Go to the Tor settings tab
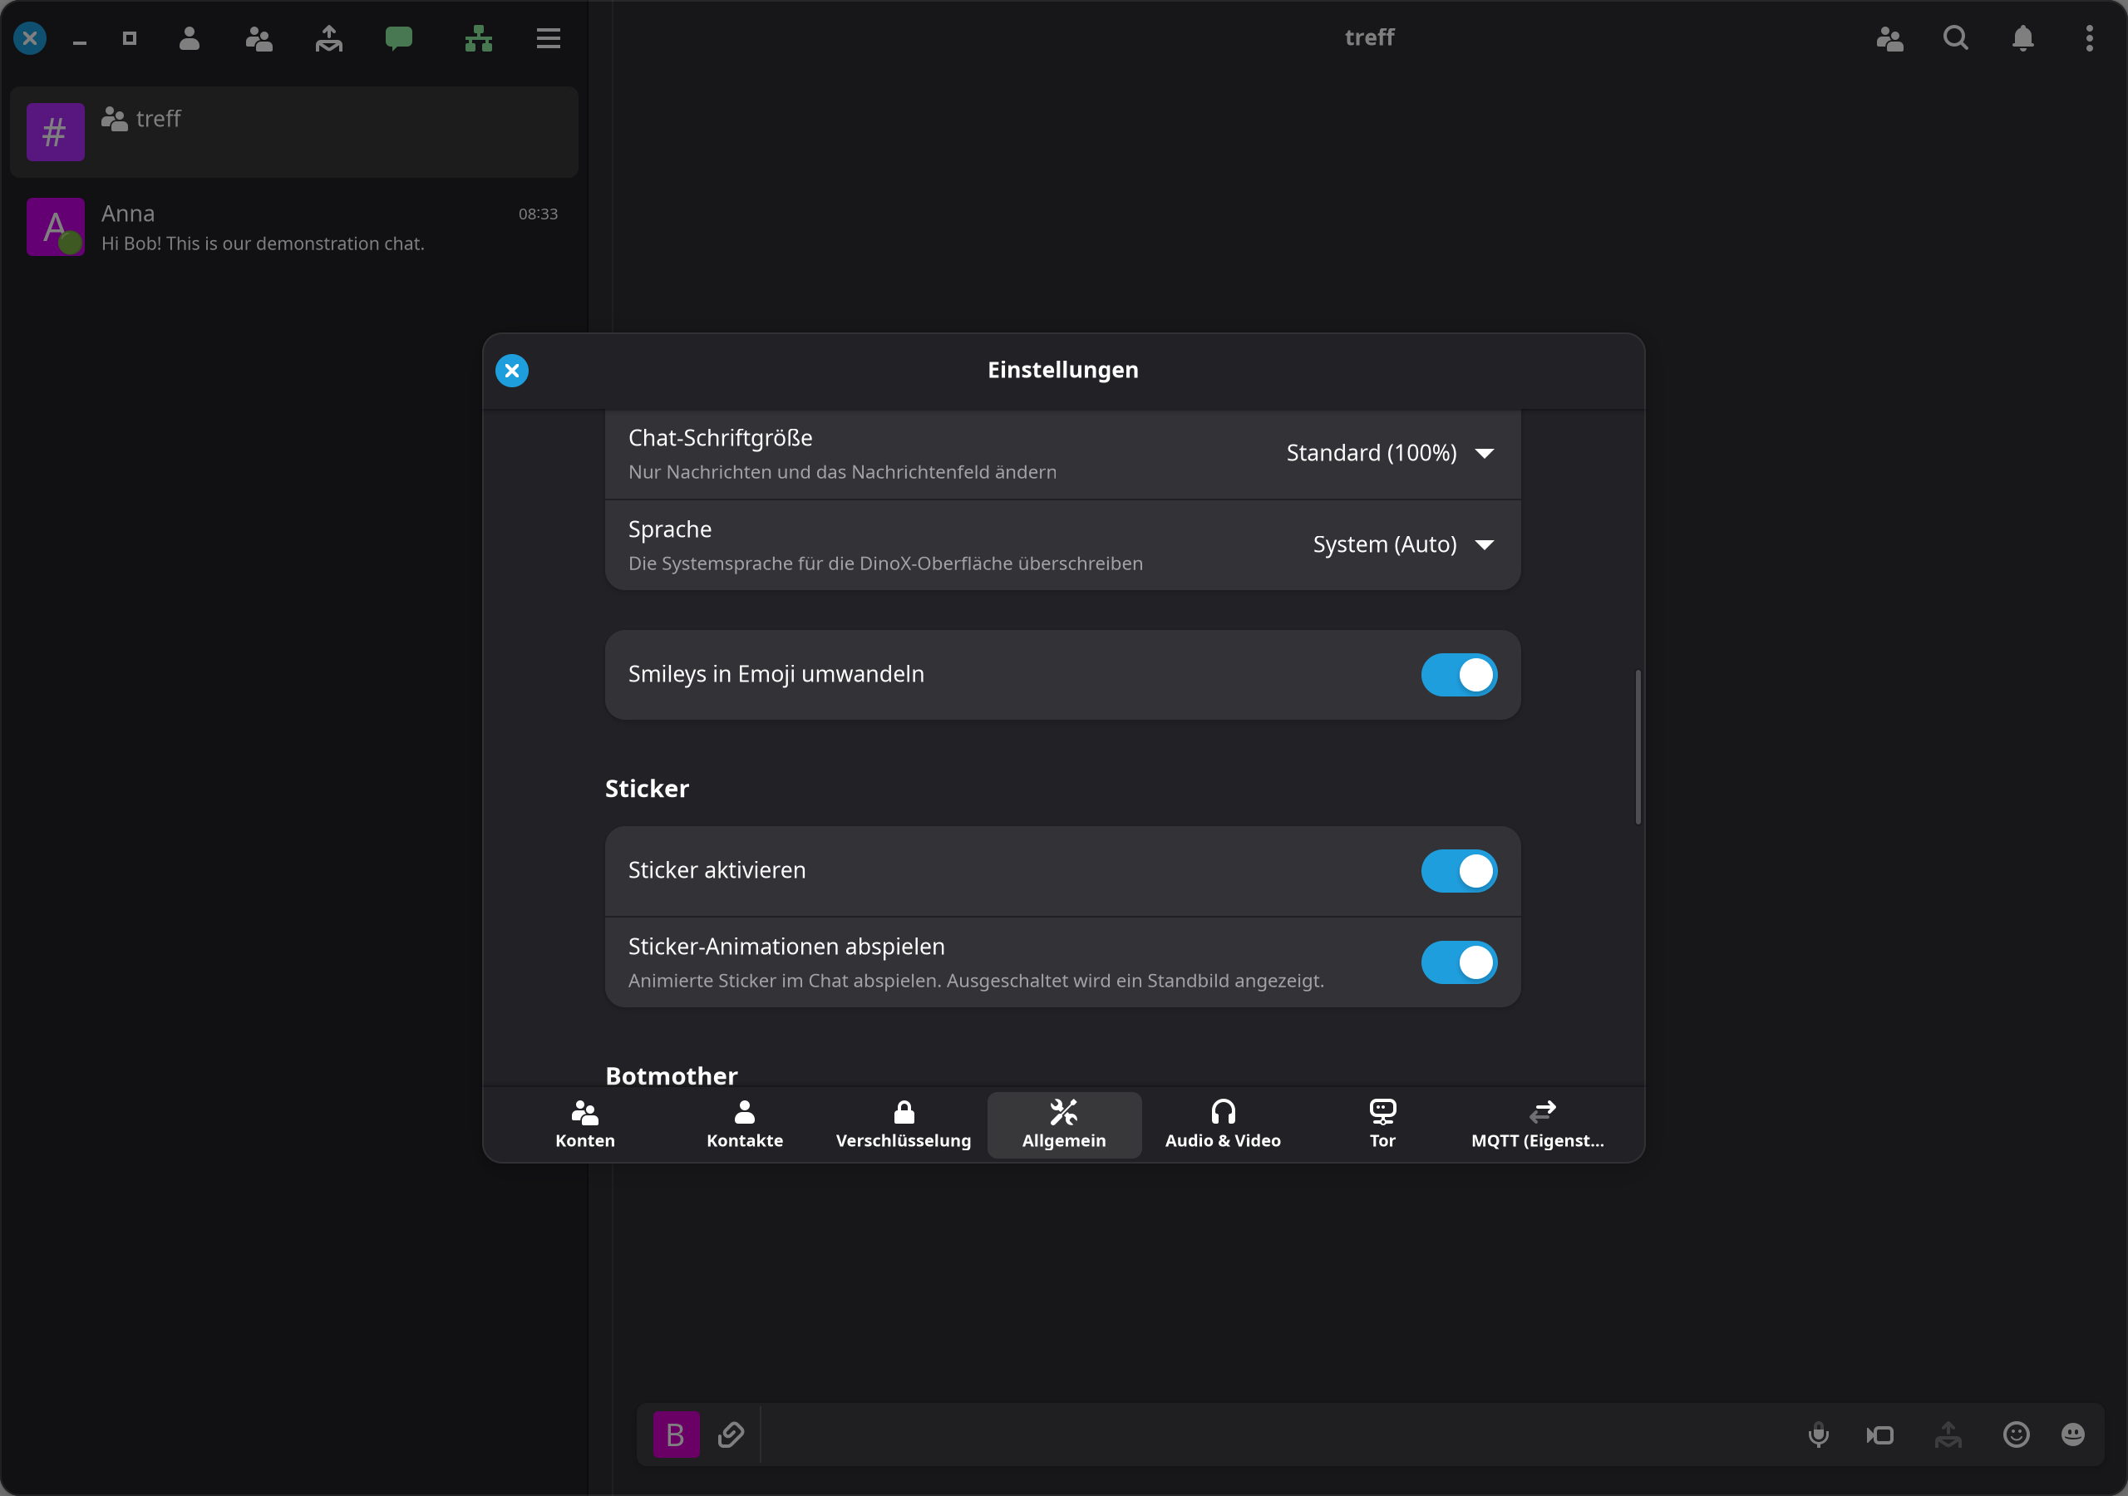This screenshot has height=1496, width=2128. coord(1383,1125)
